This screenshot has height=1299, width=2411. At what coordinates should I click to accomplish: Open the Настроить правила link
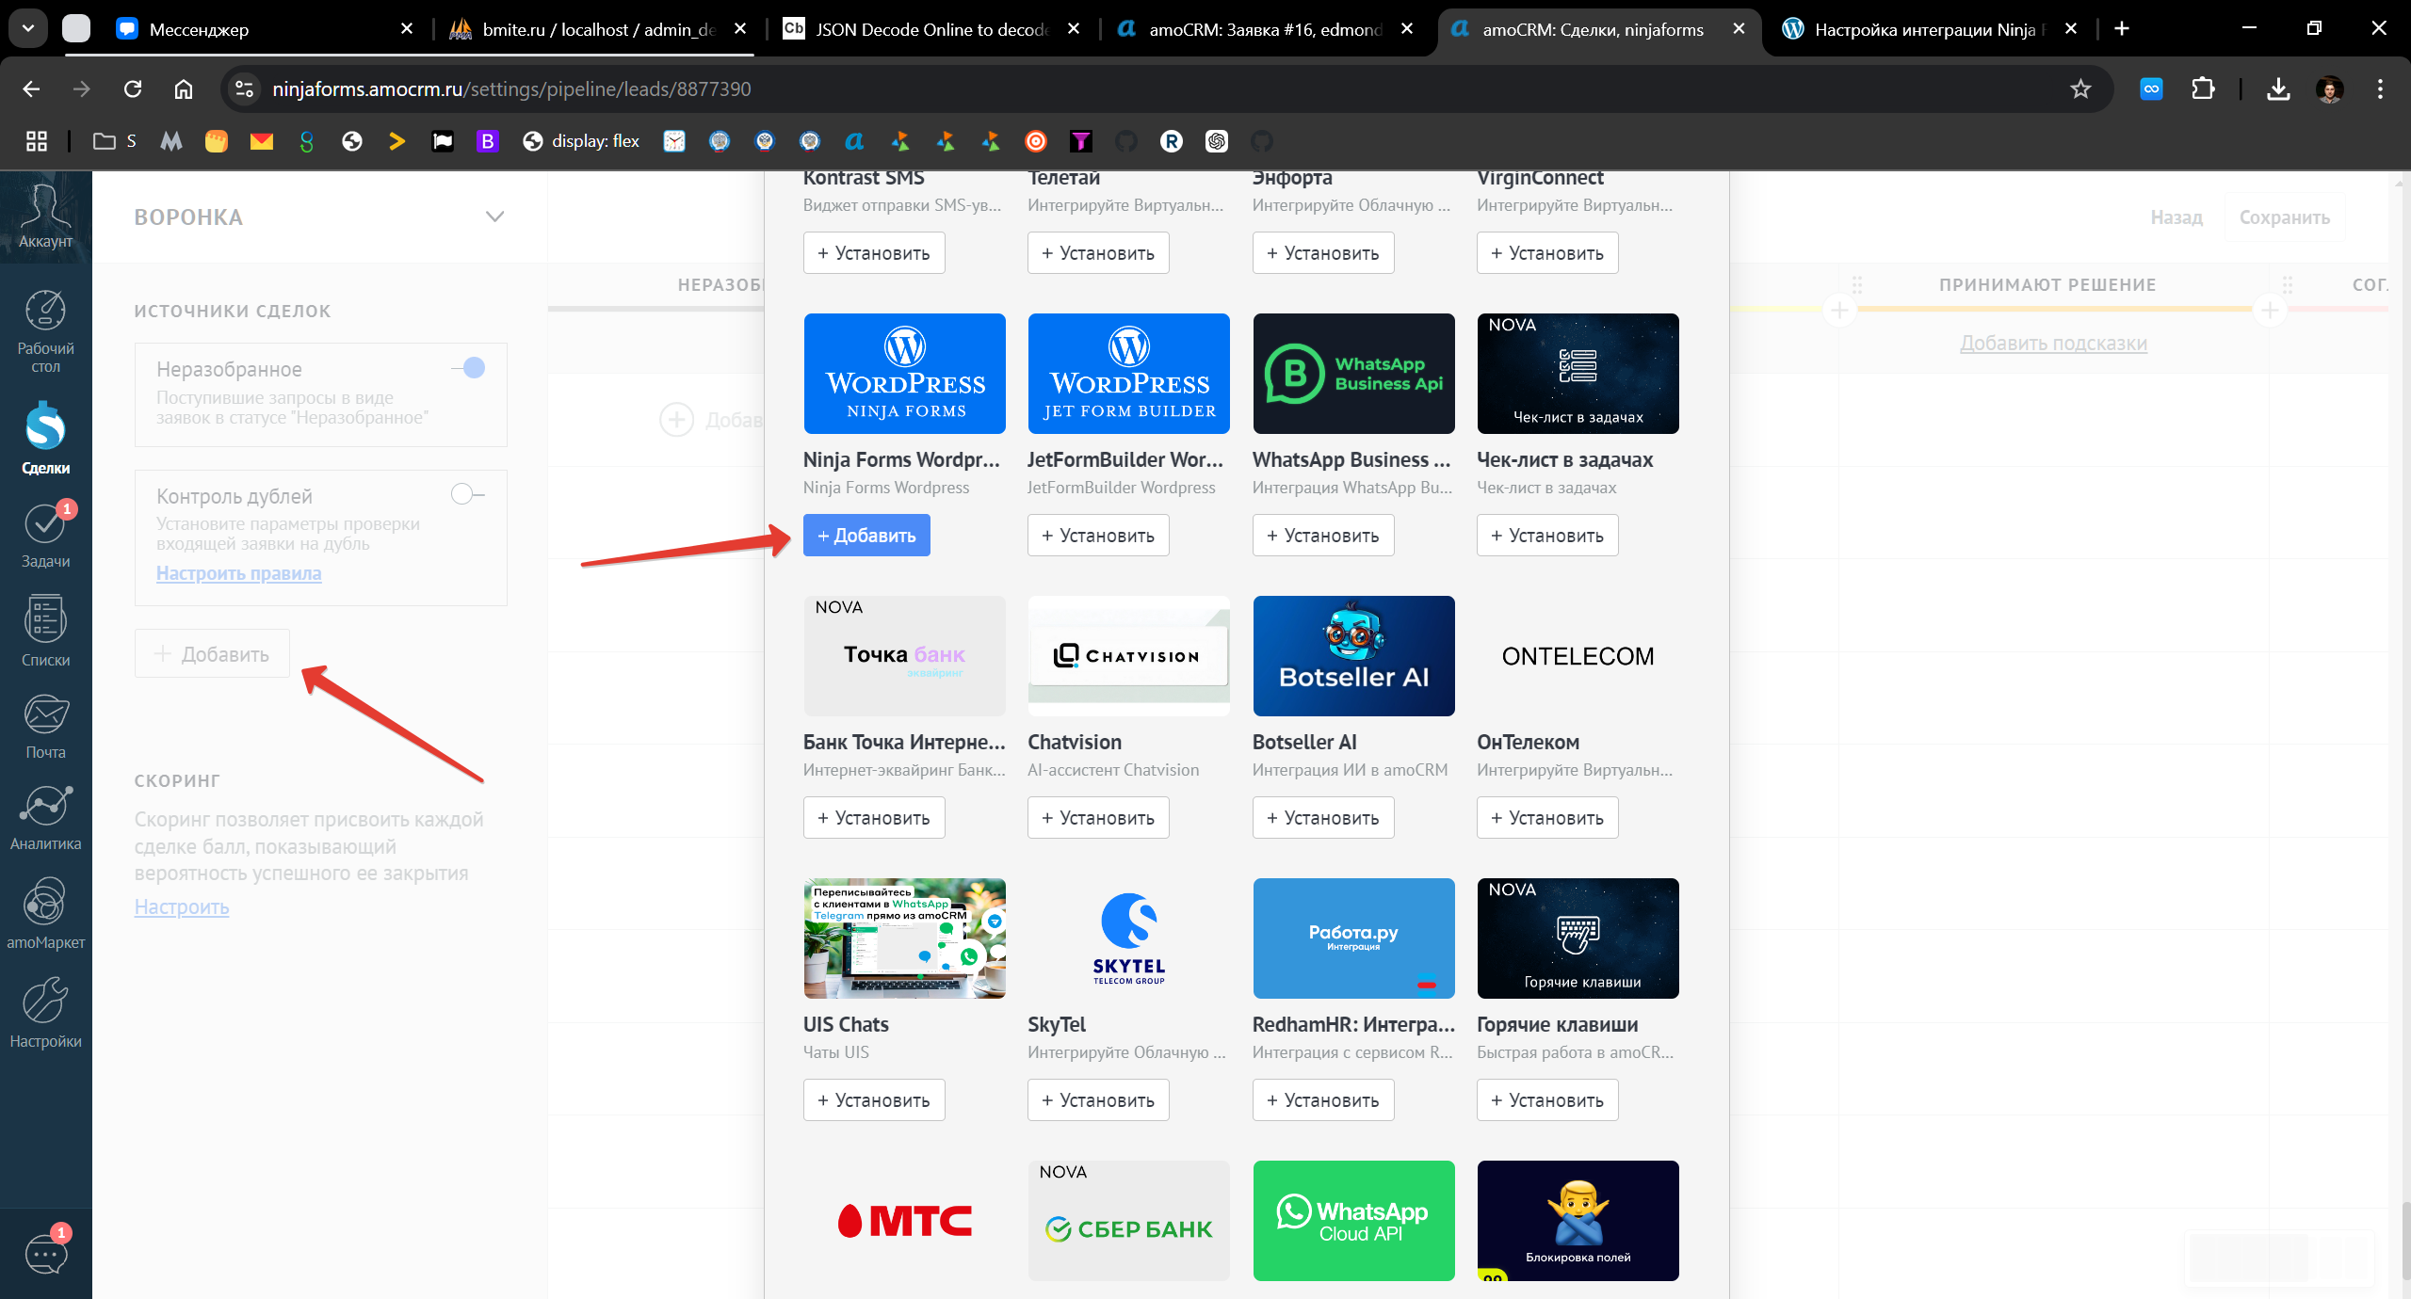point(238,572)
